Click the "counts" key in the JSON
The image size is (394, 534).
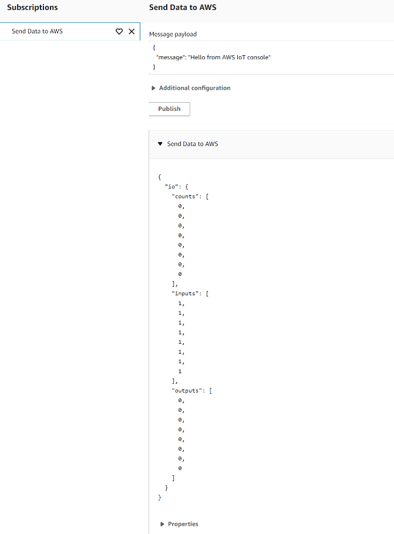tap(184, 196)
